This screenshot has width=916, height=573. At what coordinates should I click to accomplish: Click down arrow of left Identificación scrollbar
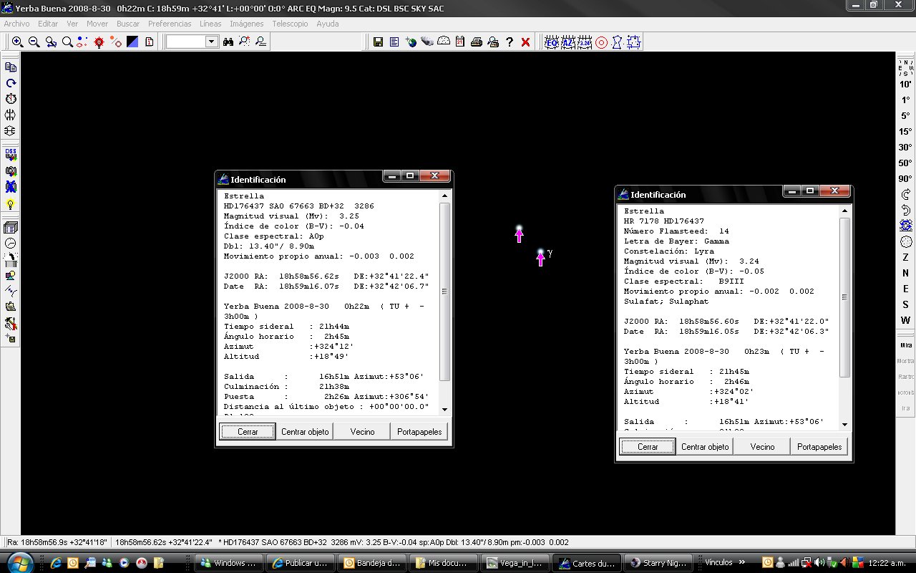(x=445, y=409)
